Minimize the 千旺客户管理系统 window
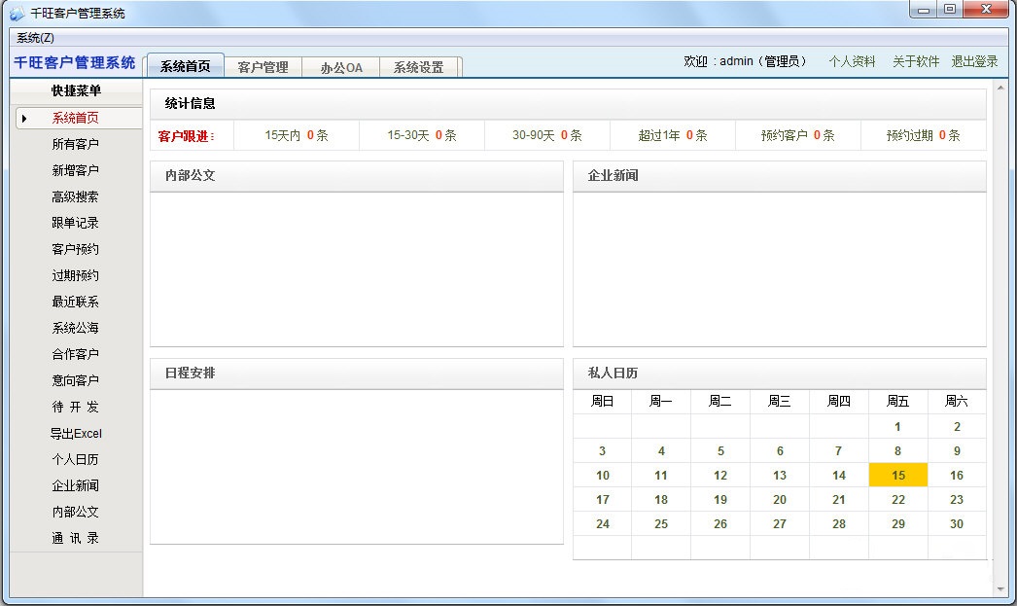Viewport: 1017px width, 606px height. (x=923, y=9)
